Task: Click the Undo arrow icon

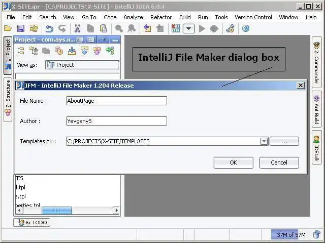Action: point(49,28)
